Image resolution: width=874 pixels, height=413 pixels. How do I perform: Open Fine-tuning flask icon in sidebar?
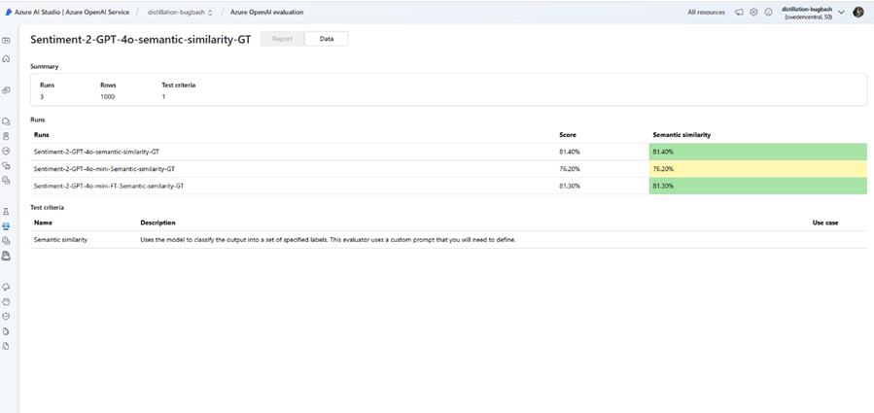(7, 212)
